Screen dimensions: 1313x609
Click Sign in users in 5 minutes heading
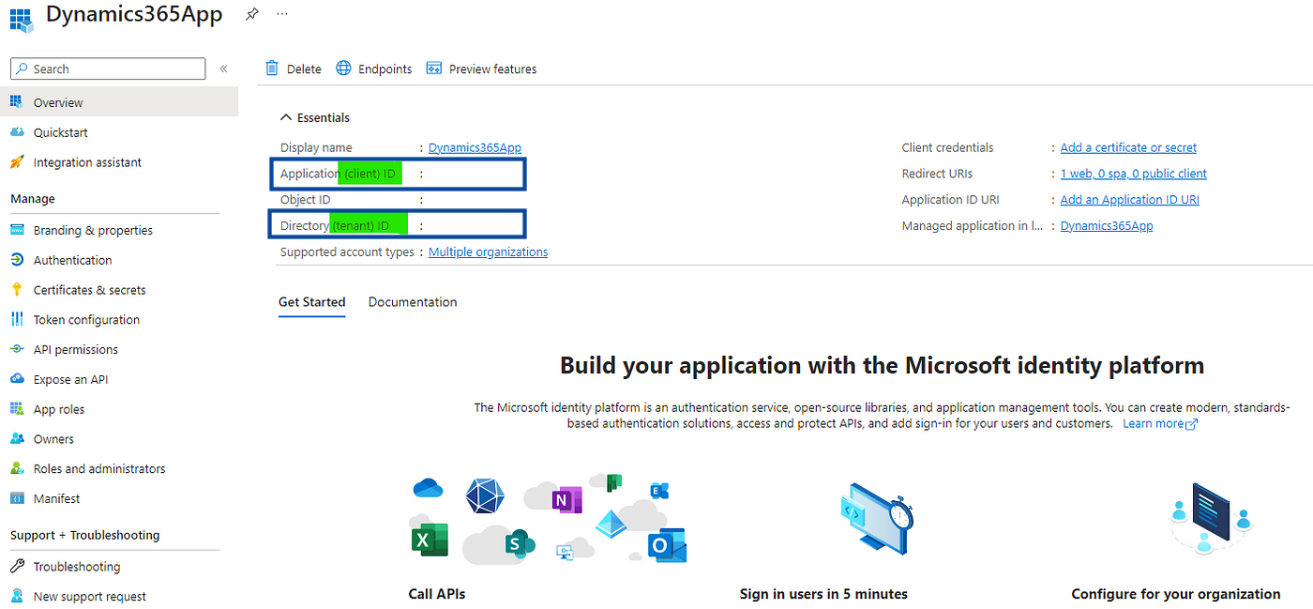[x=823, y=594]
